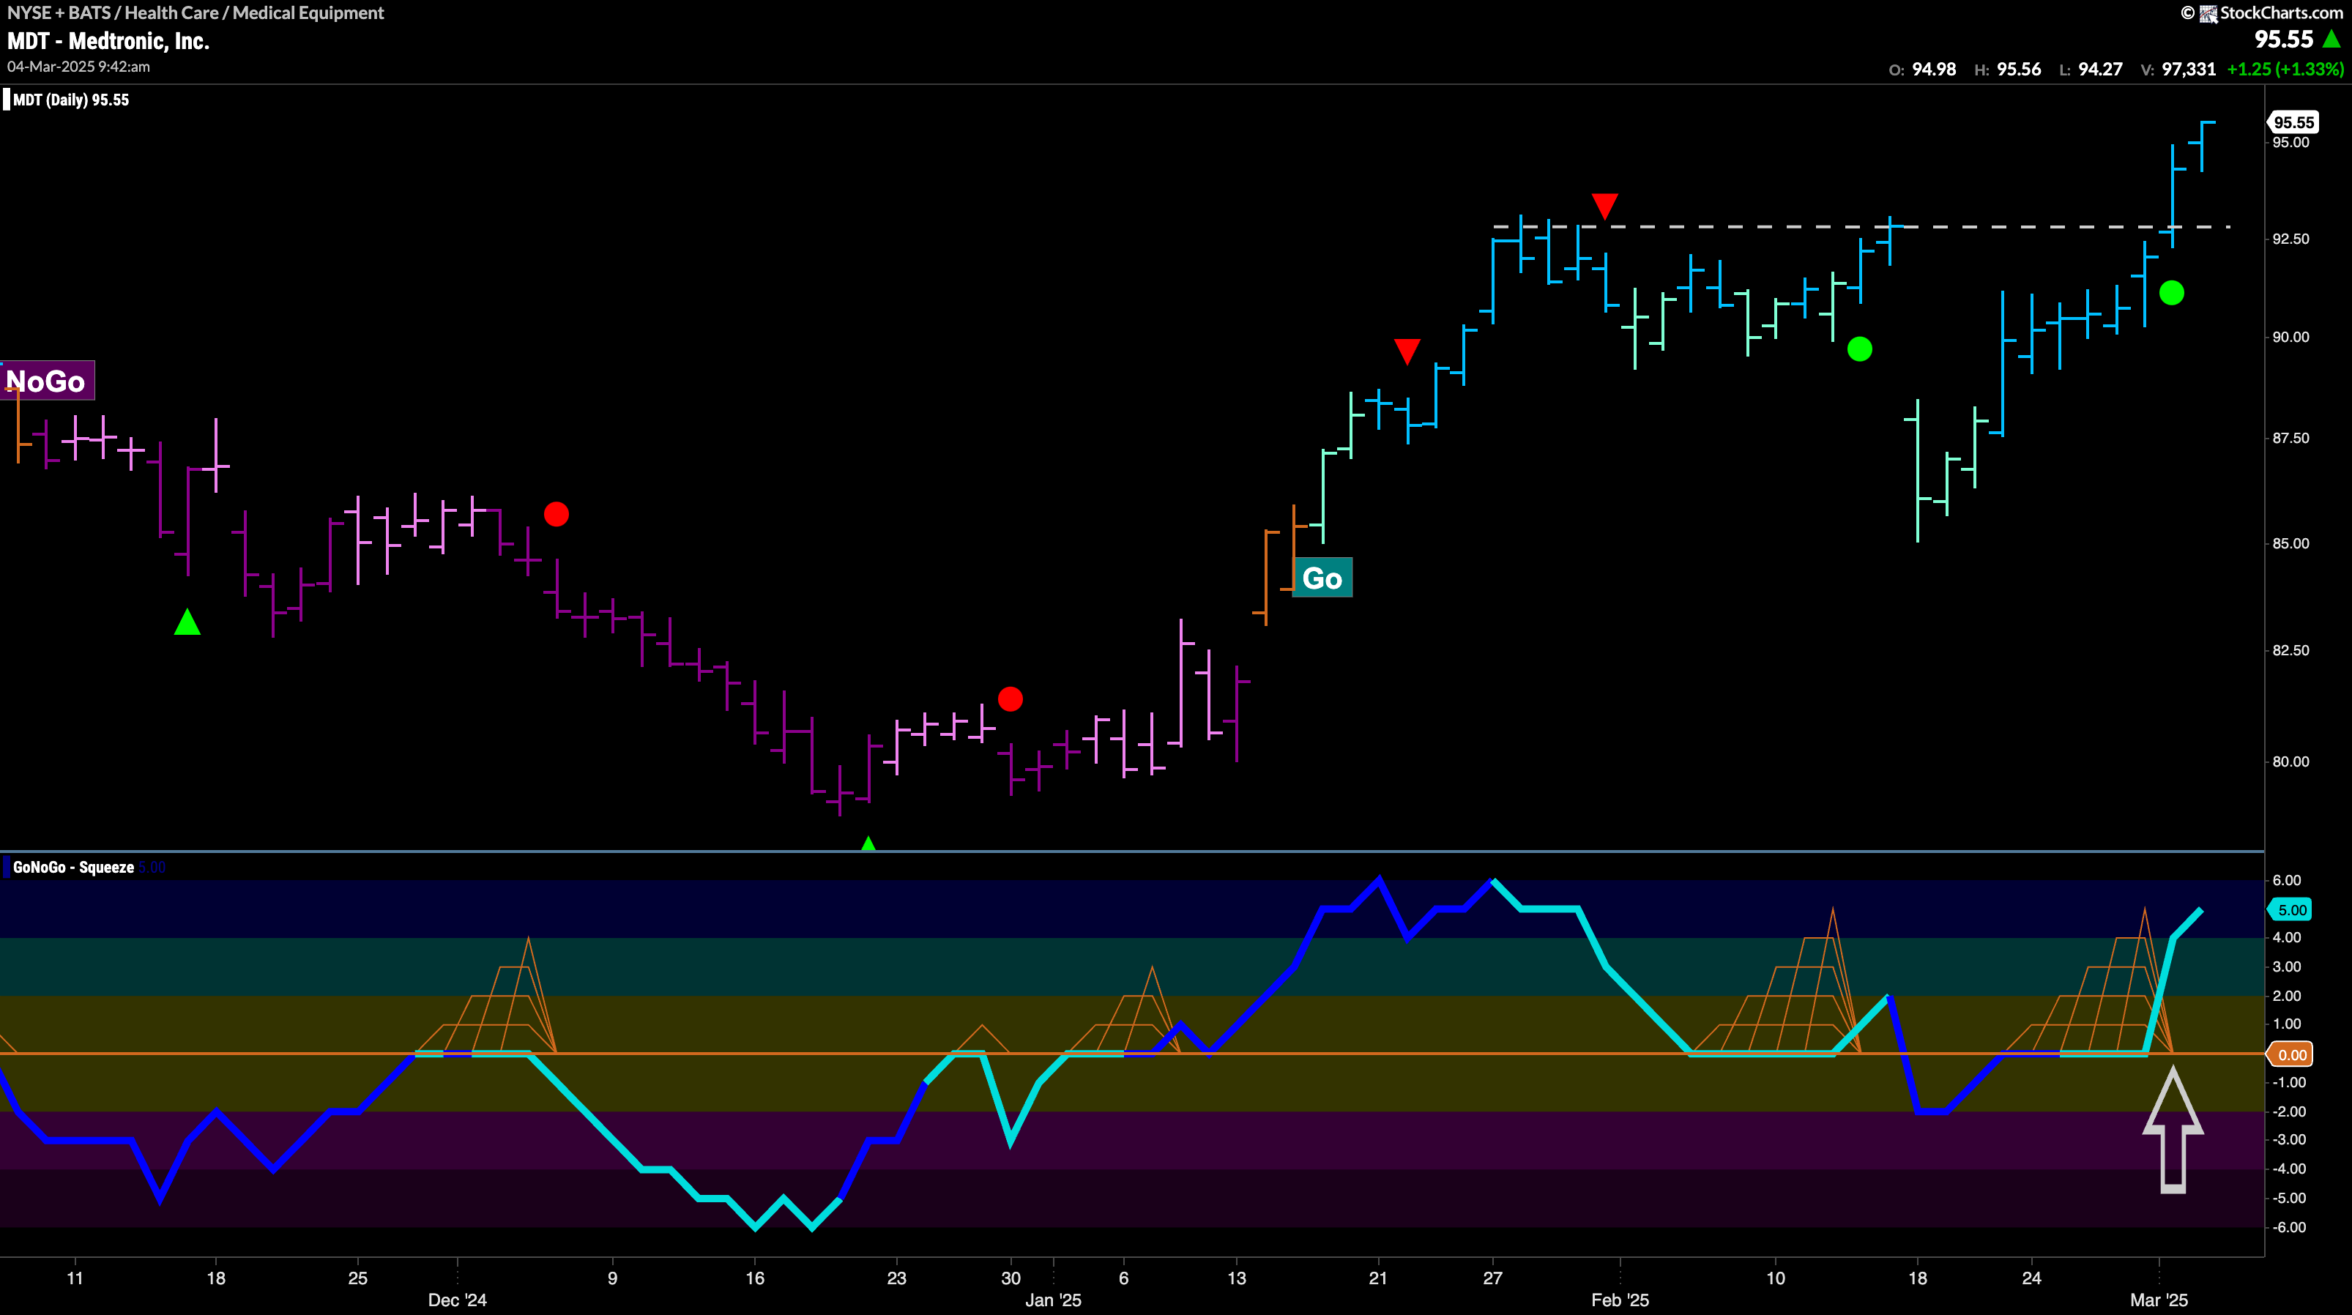
Task: Click the 3.00 oscillator axis label
Action: 2287,967
